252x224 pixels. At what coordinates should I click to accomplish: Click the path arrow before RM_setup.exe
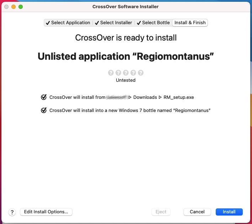pos(160,97)
